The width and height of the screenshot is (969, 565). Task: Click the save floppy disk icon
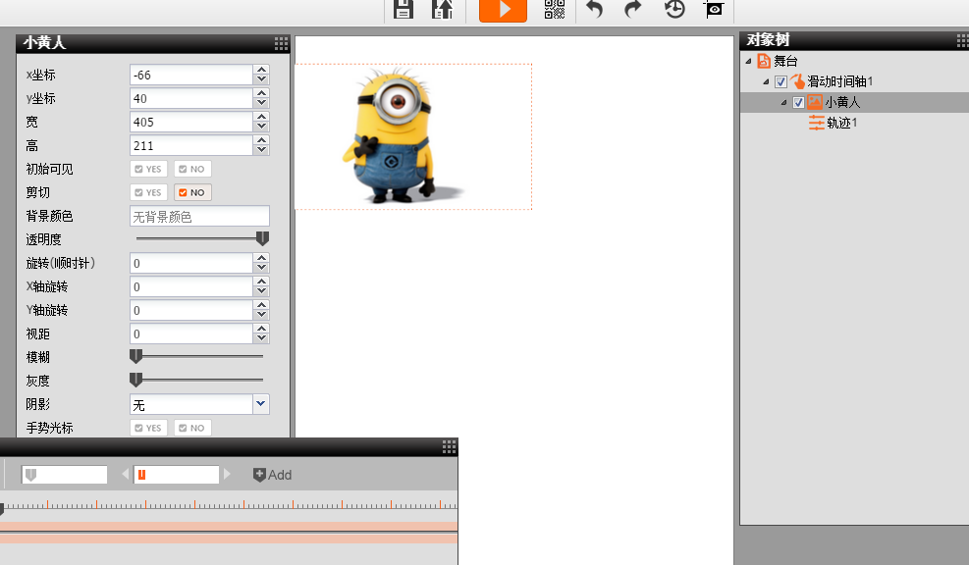(403, 9)
